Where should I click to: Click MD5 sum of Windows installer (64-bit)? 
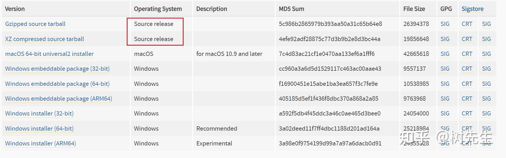pos(329,129)
